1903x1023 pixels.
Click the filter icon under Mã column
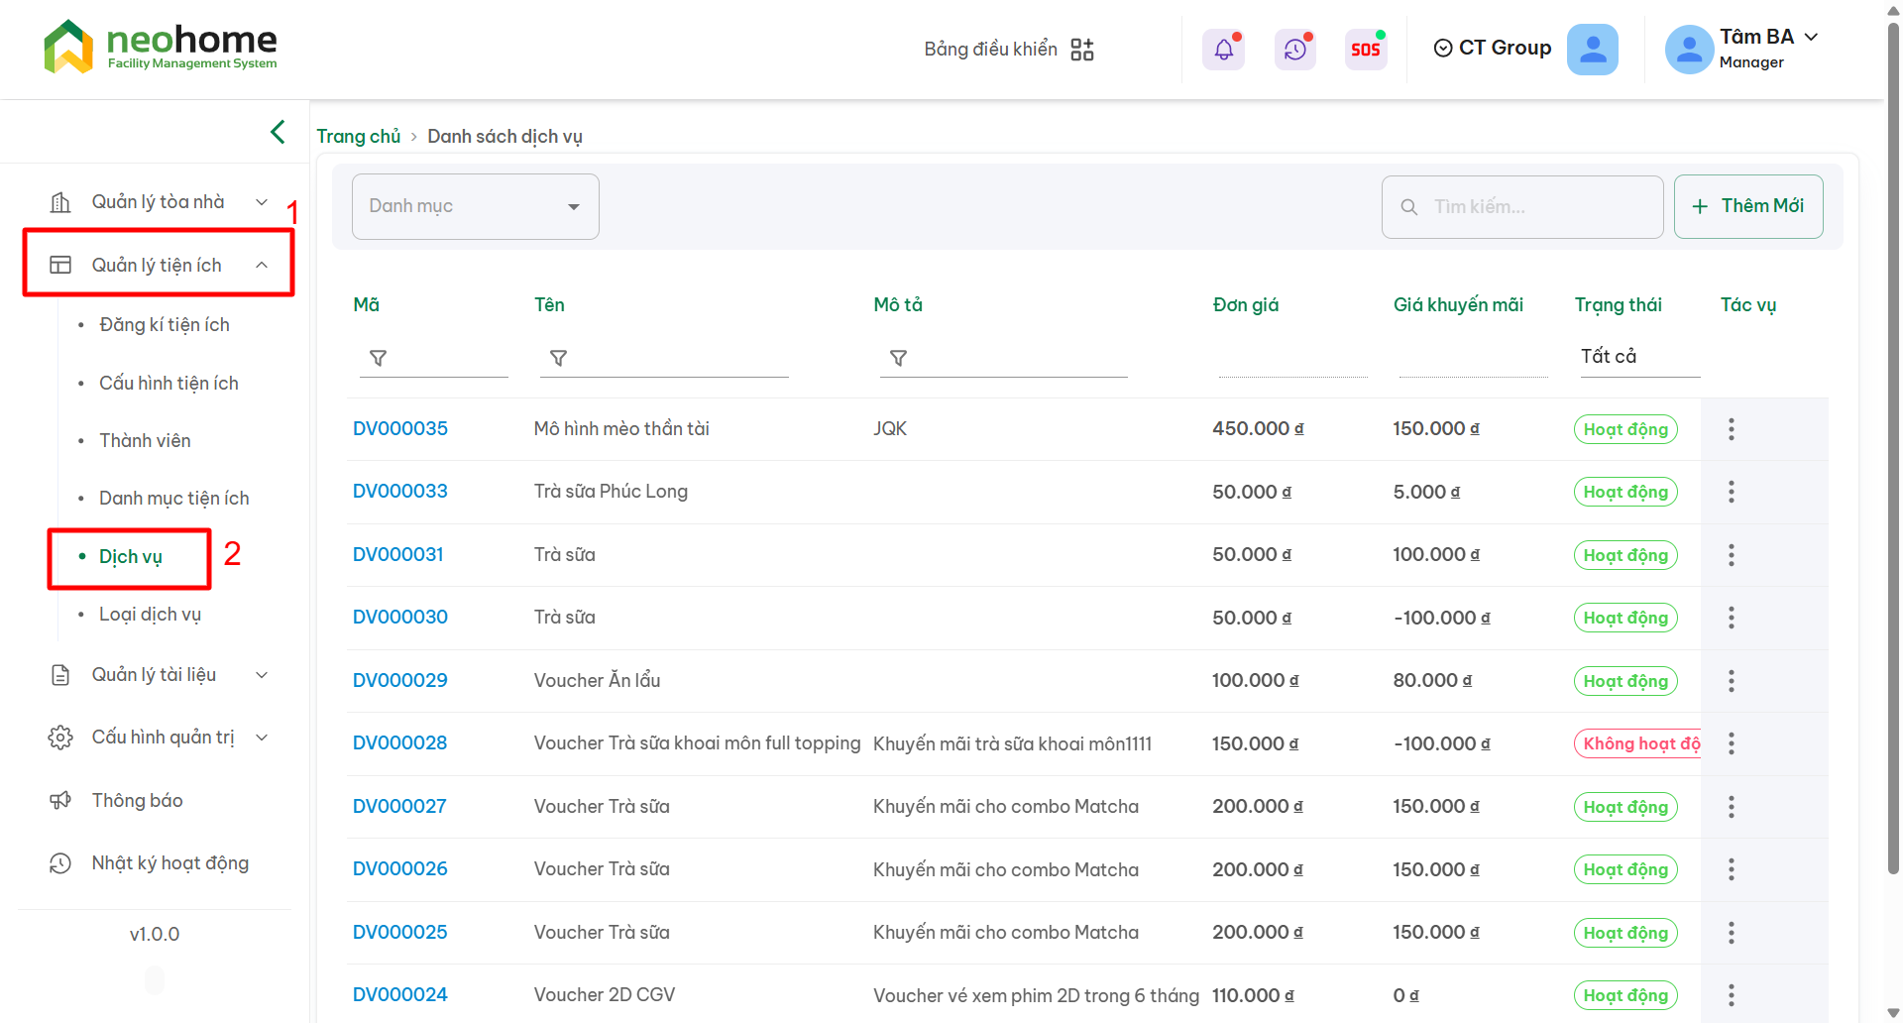point(378,358)
